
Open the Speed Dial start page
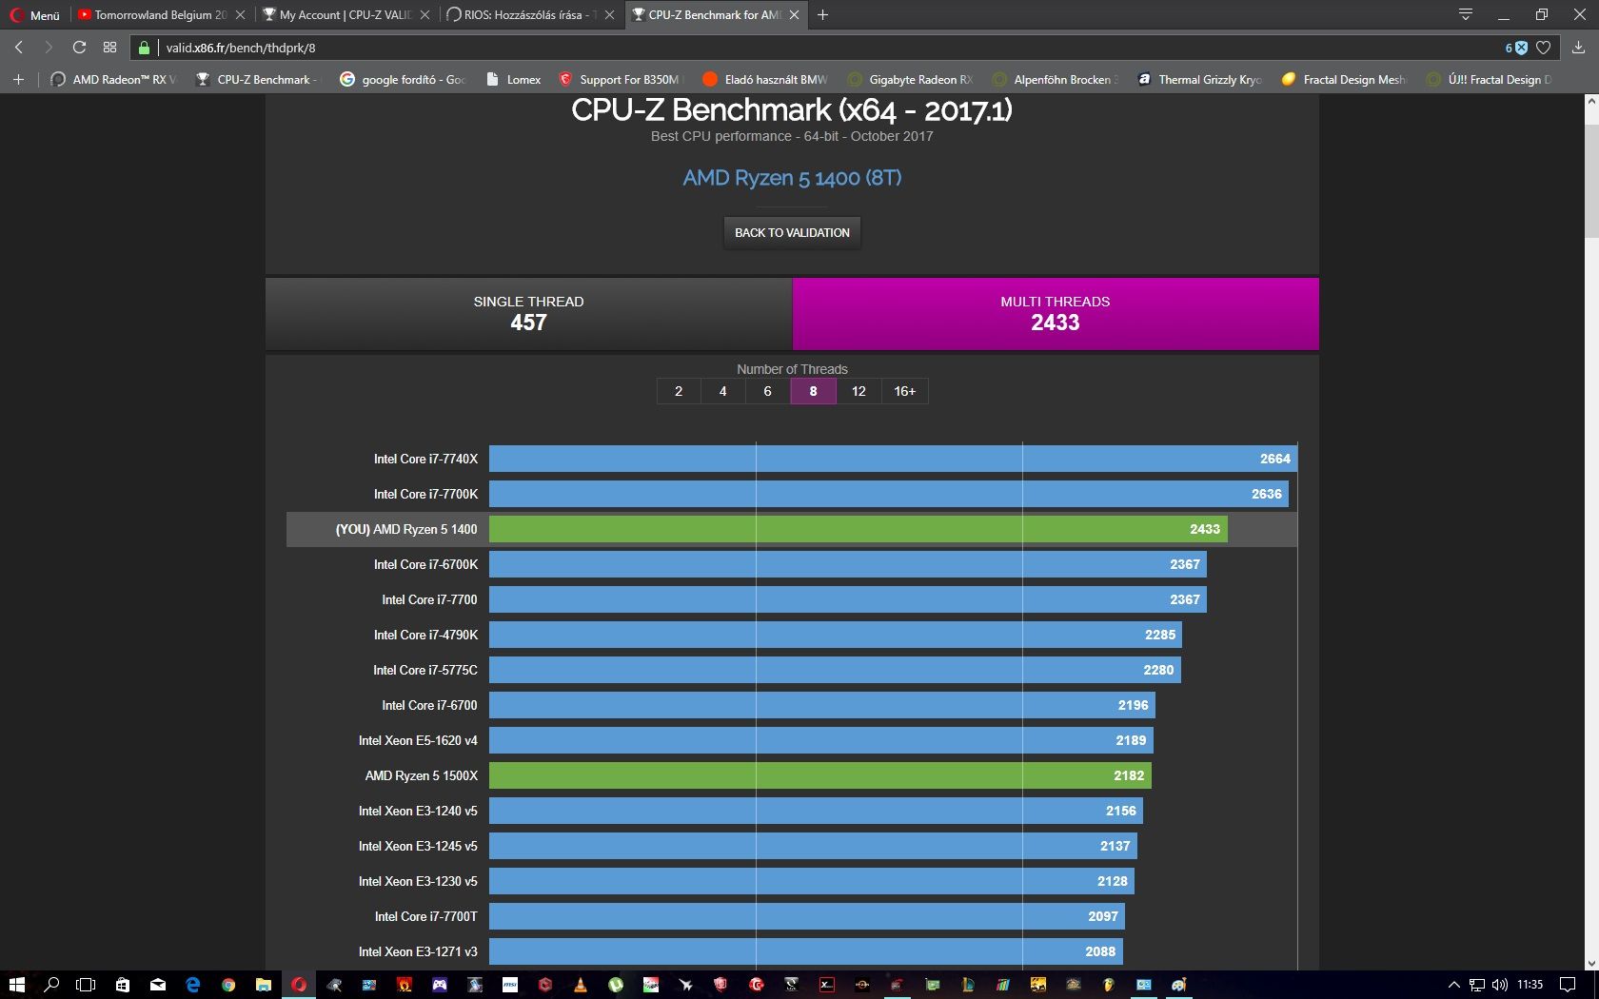coord(109,47)
